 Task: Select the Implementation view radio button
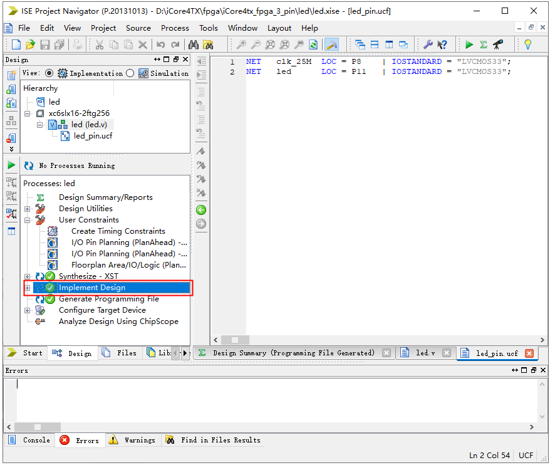(x=63, y=73)
